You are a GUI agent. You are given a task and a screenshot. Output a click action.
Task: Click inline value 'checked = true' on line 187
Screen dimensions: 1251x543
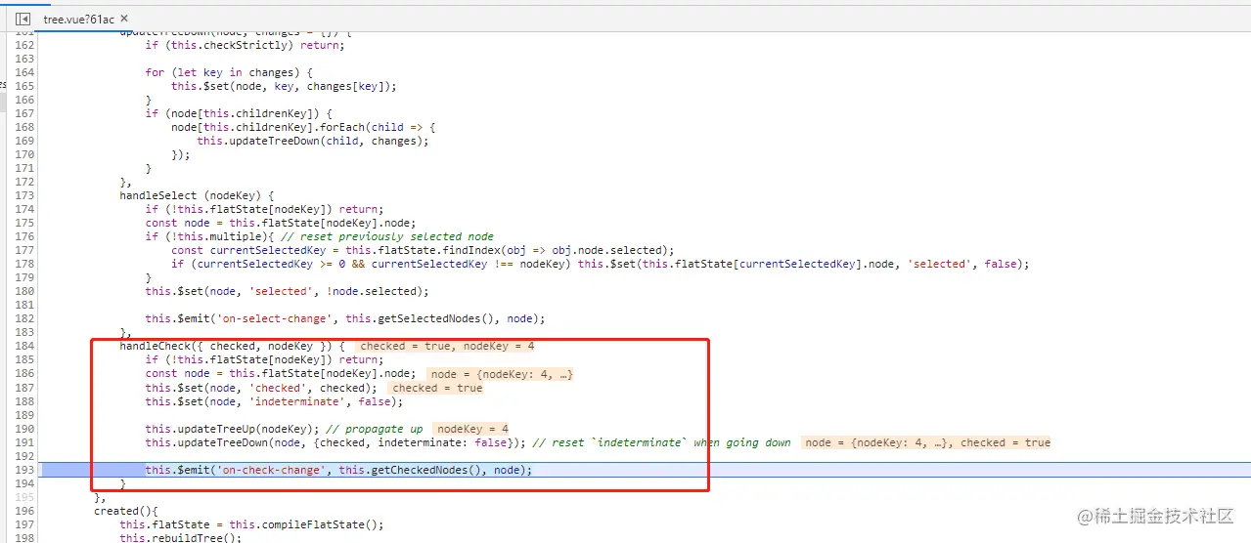(437, 388)
